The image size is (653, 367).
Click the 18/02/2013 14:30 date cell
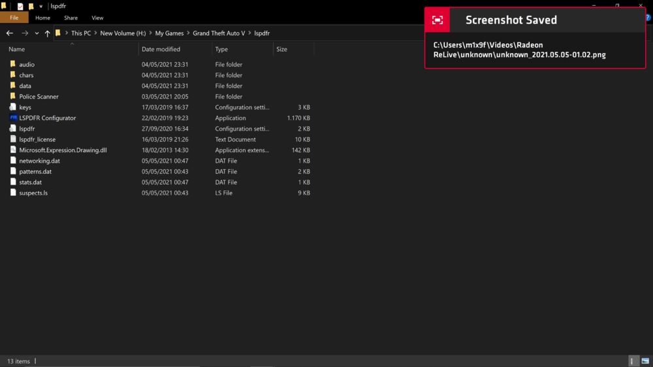(x=165, y=150)
